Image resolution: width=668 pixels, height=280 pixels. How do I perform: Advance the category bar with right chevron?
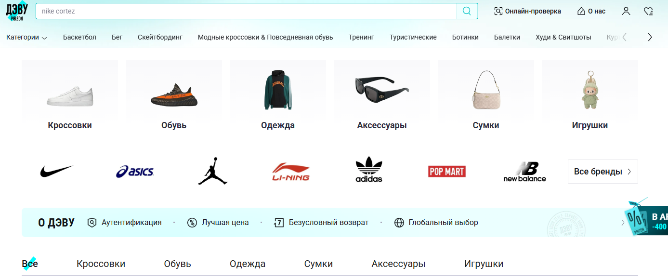tap(650, 37)
